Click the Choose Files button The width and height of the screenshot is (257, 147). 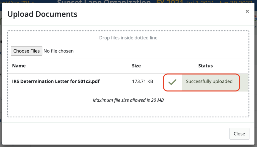pyautogui.click(x=26, y=51)
